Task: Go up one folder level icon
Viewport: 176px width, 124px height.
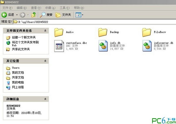Action: tap(34, 15)
